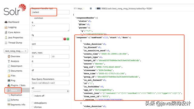Viewport: 194px width, 109px height.
Task: Go to the Dashboard menu item
Action: pyautogui.click(x=14, y=22)
